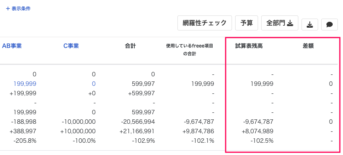Click the 199,999 value in 試算表残高

pyautogui.click(x=262, y=84)
